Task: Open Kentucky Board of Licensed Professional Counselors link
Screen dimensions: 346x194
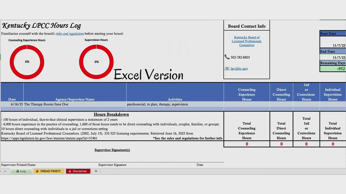Action: [247, 41]
